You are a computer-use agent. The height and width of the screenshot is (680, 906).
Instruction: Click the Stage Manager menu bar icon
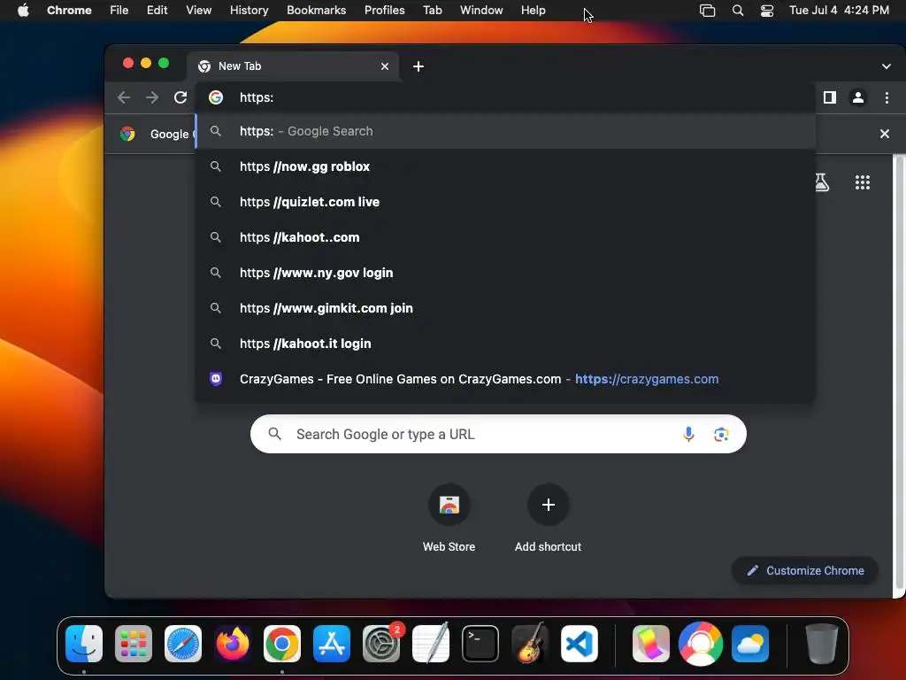(707, 11)
